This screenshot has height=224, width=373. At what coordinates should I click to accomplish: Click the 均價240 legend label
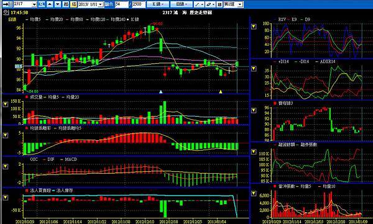point(118,19)
